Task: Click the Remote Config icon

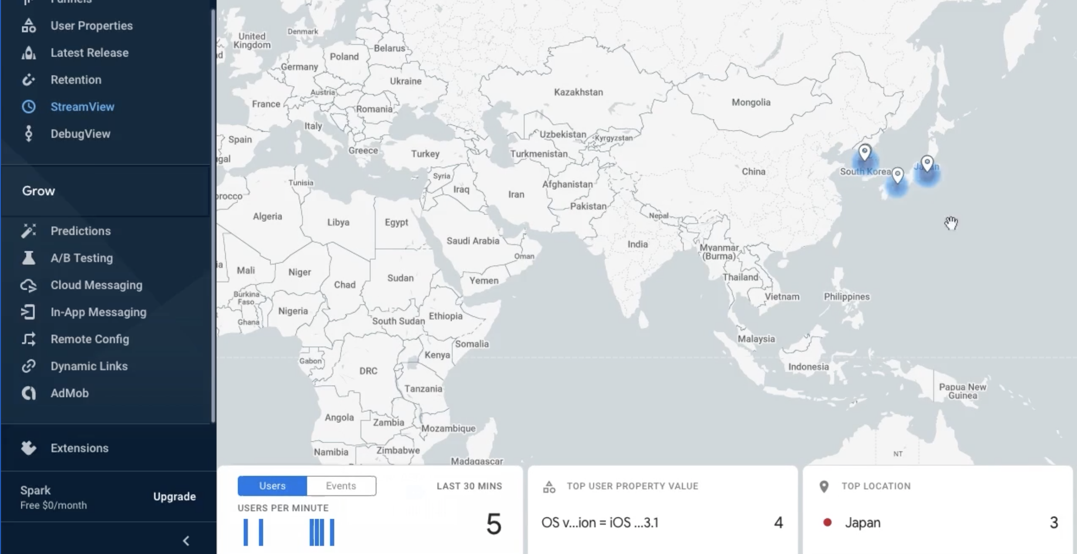Action: click(29, 339)
